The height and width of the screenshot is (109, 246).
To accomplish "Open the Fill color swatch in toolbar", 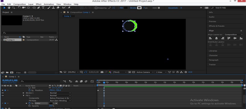I will [x=126, y=8].
